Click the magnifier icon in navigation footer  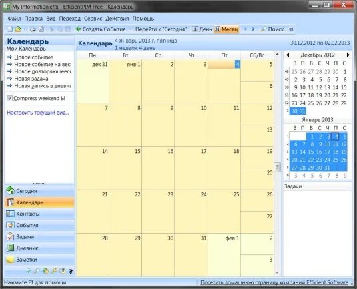pyautogui.click(x=37, y=271)
